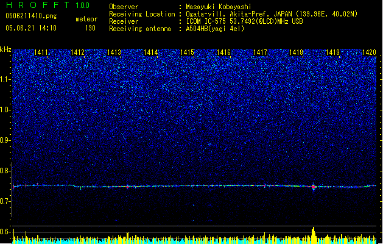Click the 1417 time marker
Viewport: 383px width, 244px height.
click(x=260, y=52)
